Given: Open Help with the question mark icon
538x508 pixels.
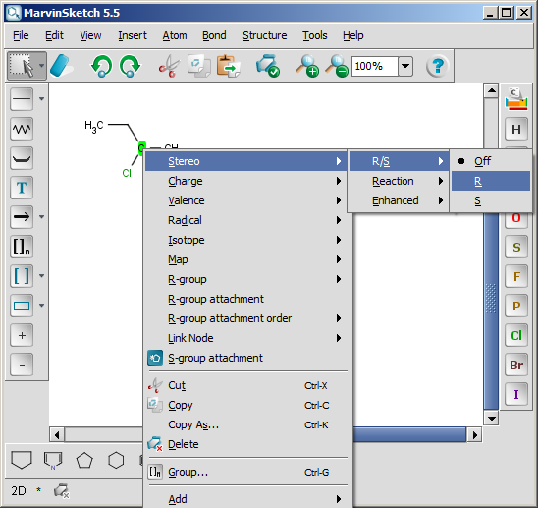Looking at the screenshot, I should tap(437, 66).
